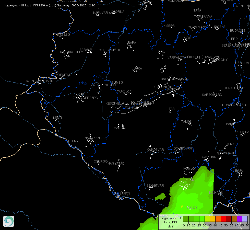The width and height of the screenshot is (250, 230).
Task: Click the SIKLÓS label in the radar echo
Action: click(192, 208)
